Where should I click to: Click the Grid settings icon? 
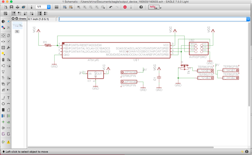point(5,13)
